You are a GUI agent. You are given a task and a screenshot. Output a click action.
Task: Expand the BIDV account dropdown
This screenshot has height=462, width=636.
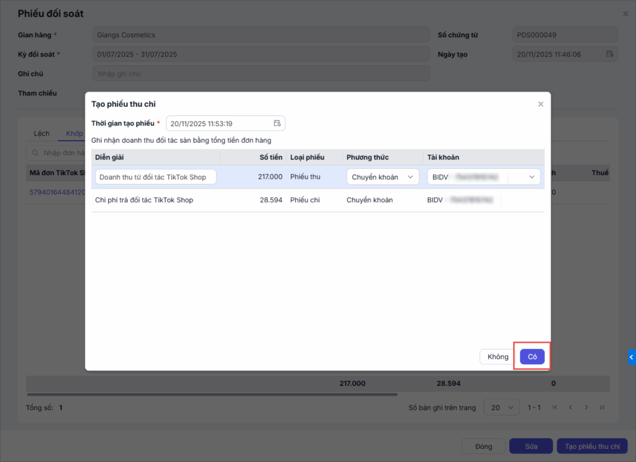click(x=531, y=177)
